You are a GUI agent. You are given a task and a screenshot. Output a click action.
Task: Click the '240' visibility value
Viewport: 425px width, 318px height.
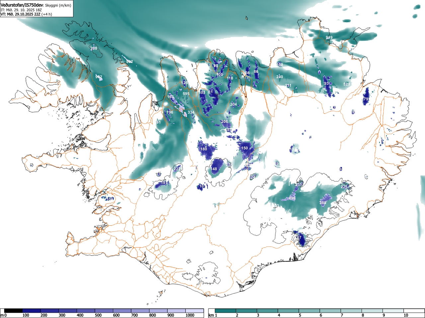[x=280, y=77]
